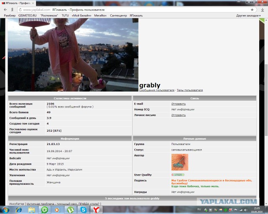This screenshot has width=268, height=214.
Task: Click the vertical page scrollbar
Action: pos(266,100)
